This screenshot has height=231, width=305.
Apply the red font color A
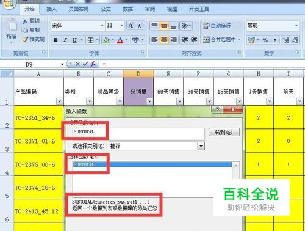pos(120,40)
